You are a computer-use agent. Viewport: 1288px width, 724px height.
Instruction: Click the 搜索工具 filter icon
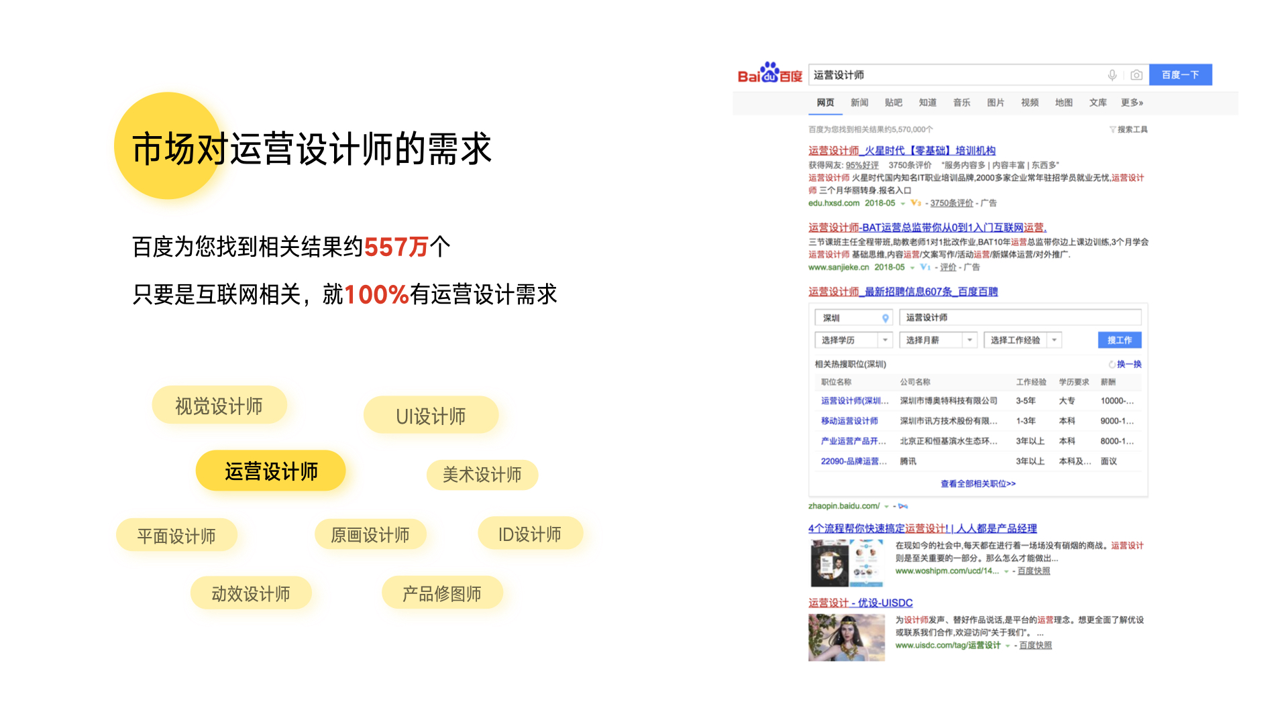(x=1113, y=129)
